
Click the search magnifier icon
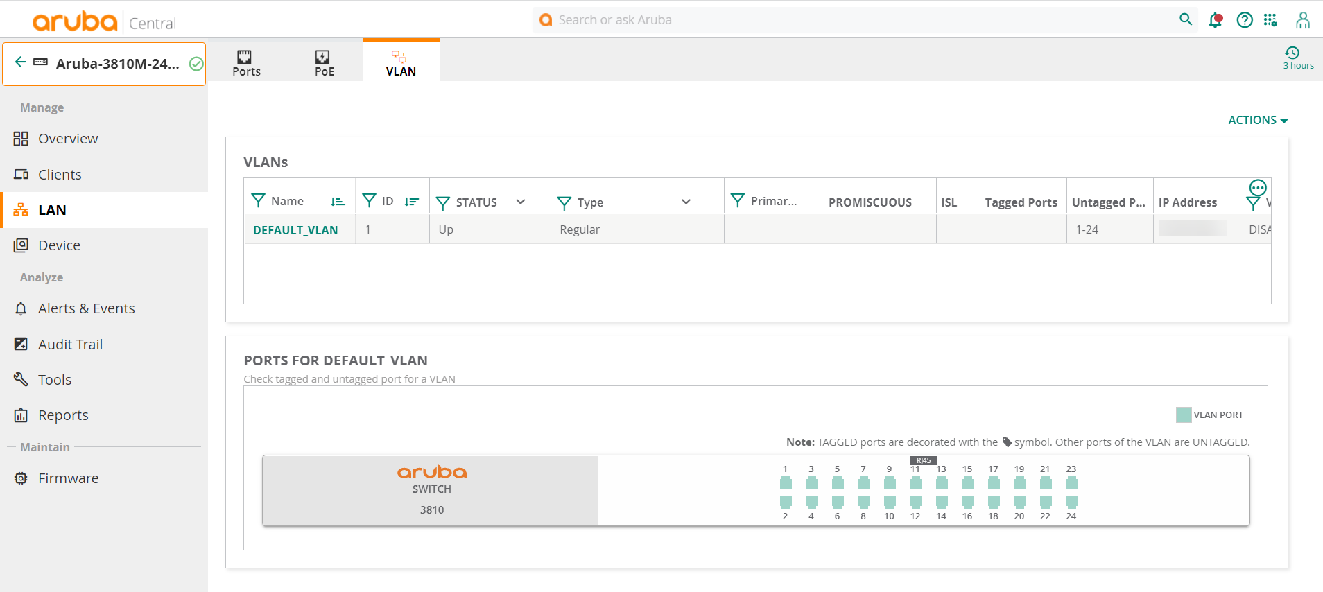1186,19
